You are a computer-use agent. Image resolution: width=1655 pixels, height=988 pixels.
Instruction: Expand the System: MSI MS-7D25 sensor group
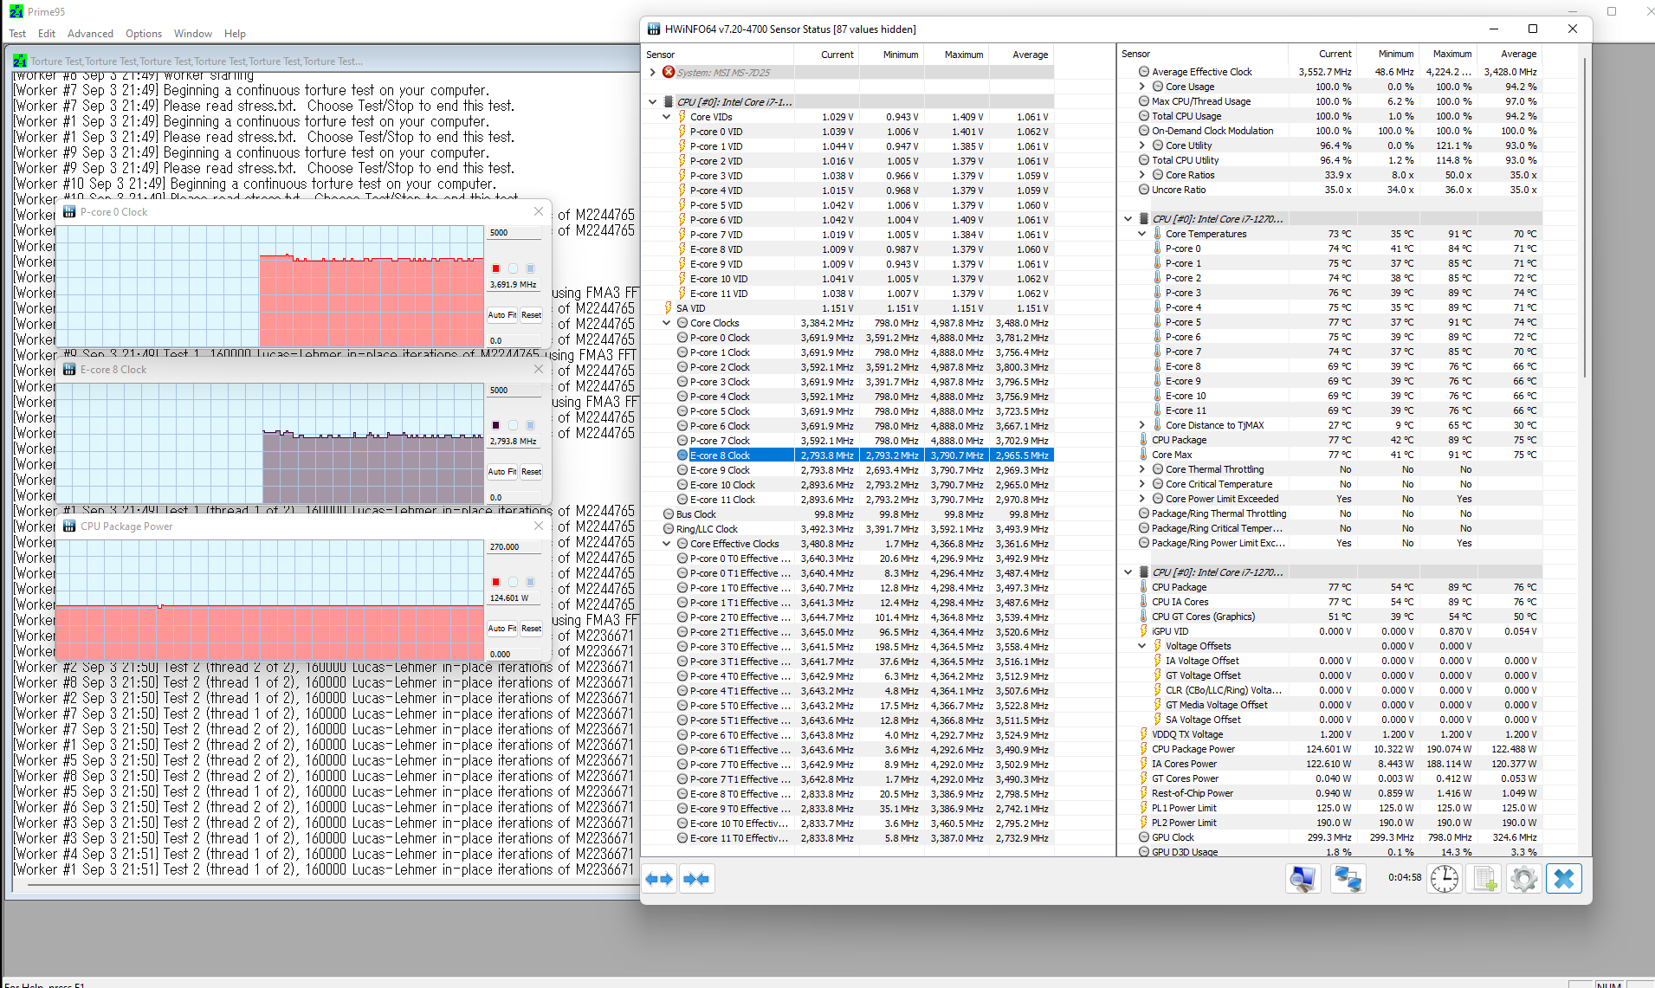[653, 72]
